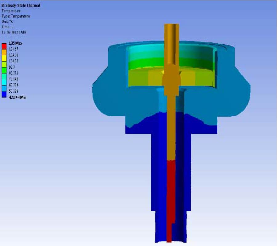Pick the bright yellow legend color band
The image size is (277, 246).
tap(5, 58)
